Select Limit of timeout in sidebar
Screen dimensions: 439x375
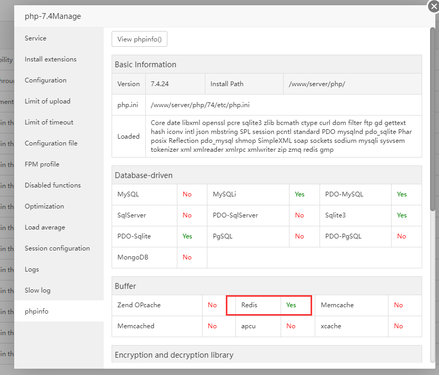pyautogui.click(x=49, y=122)
